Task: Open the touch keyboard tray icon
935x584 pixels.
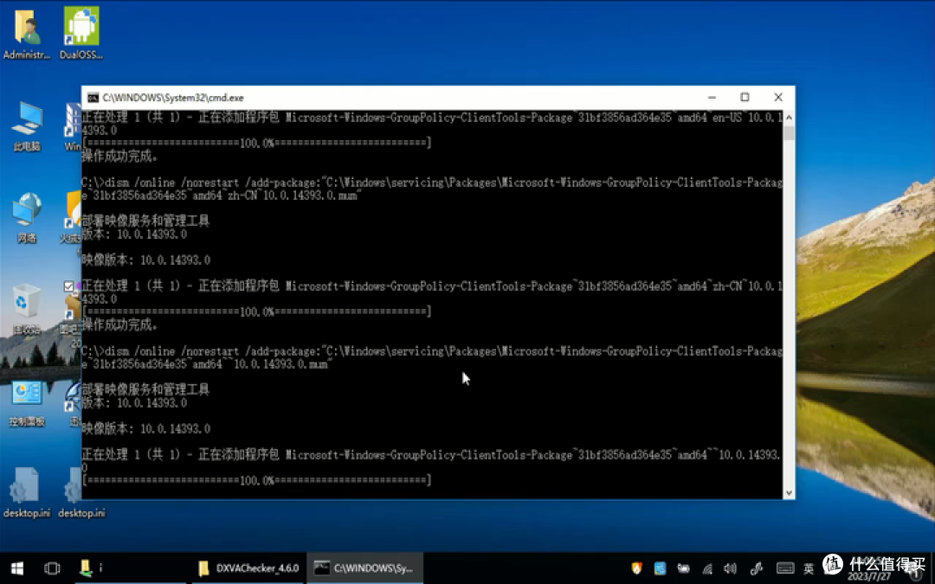Action: coord(784,568)
